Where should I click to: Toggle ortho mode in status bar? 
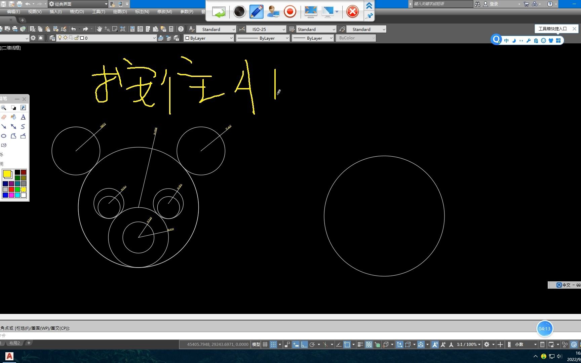point(304,344)
